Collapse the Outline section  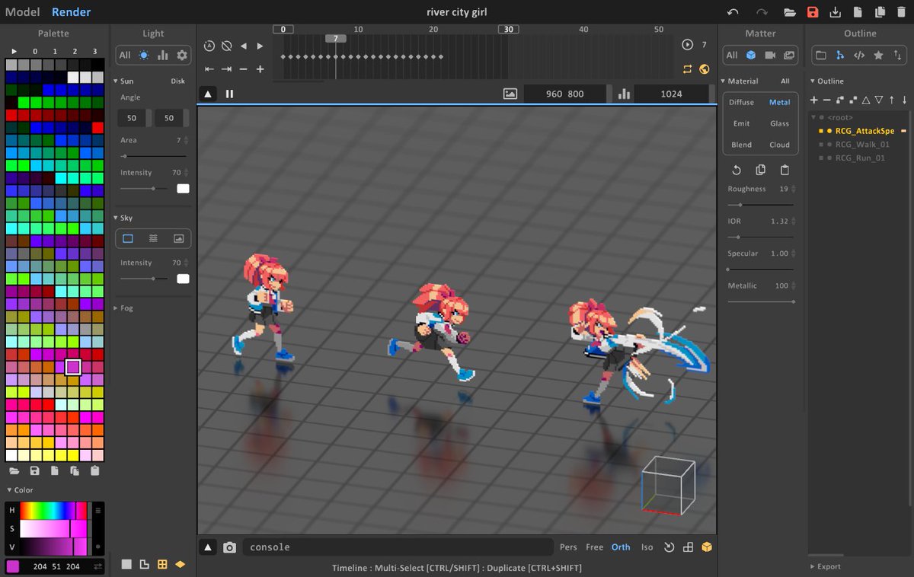(812, 81)
